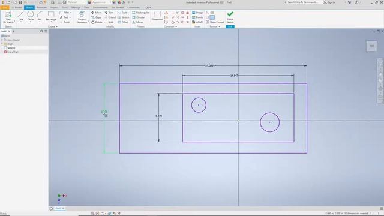
Task: Switch to the Manage tab
Action: [76, 8]
